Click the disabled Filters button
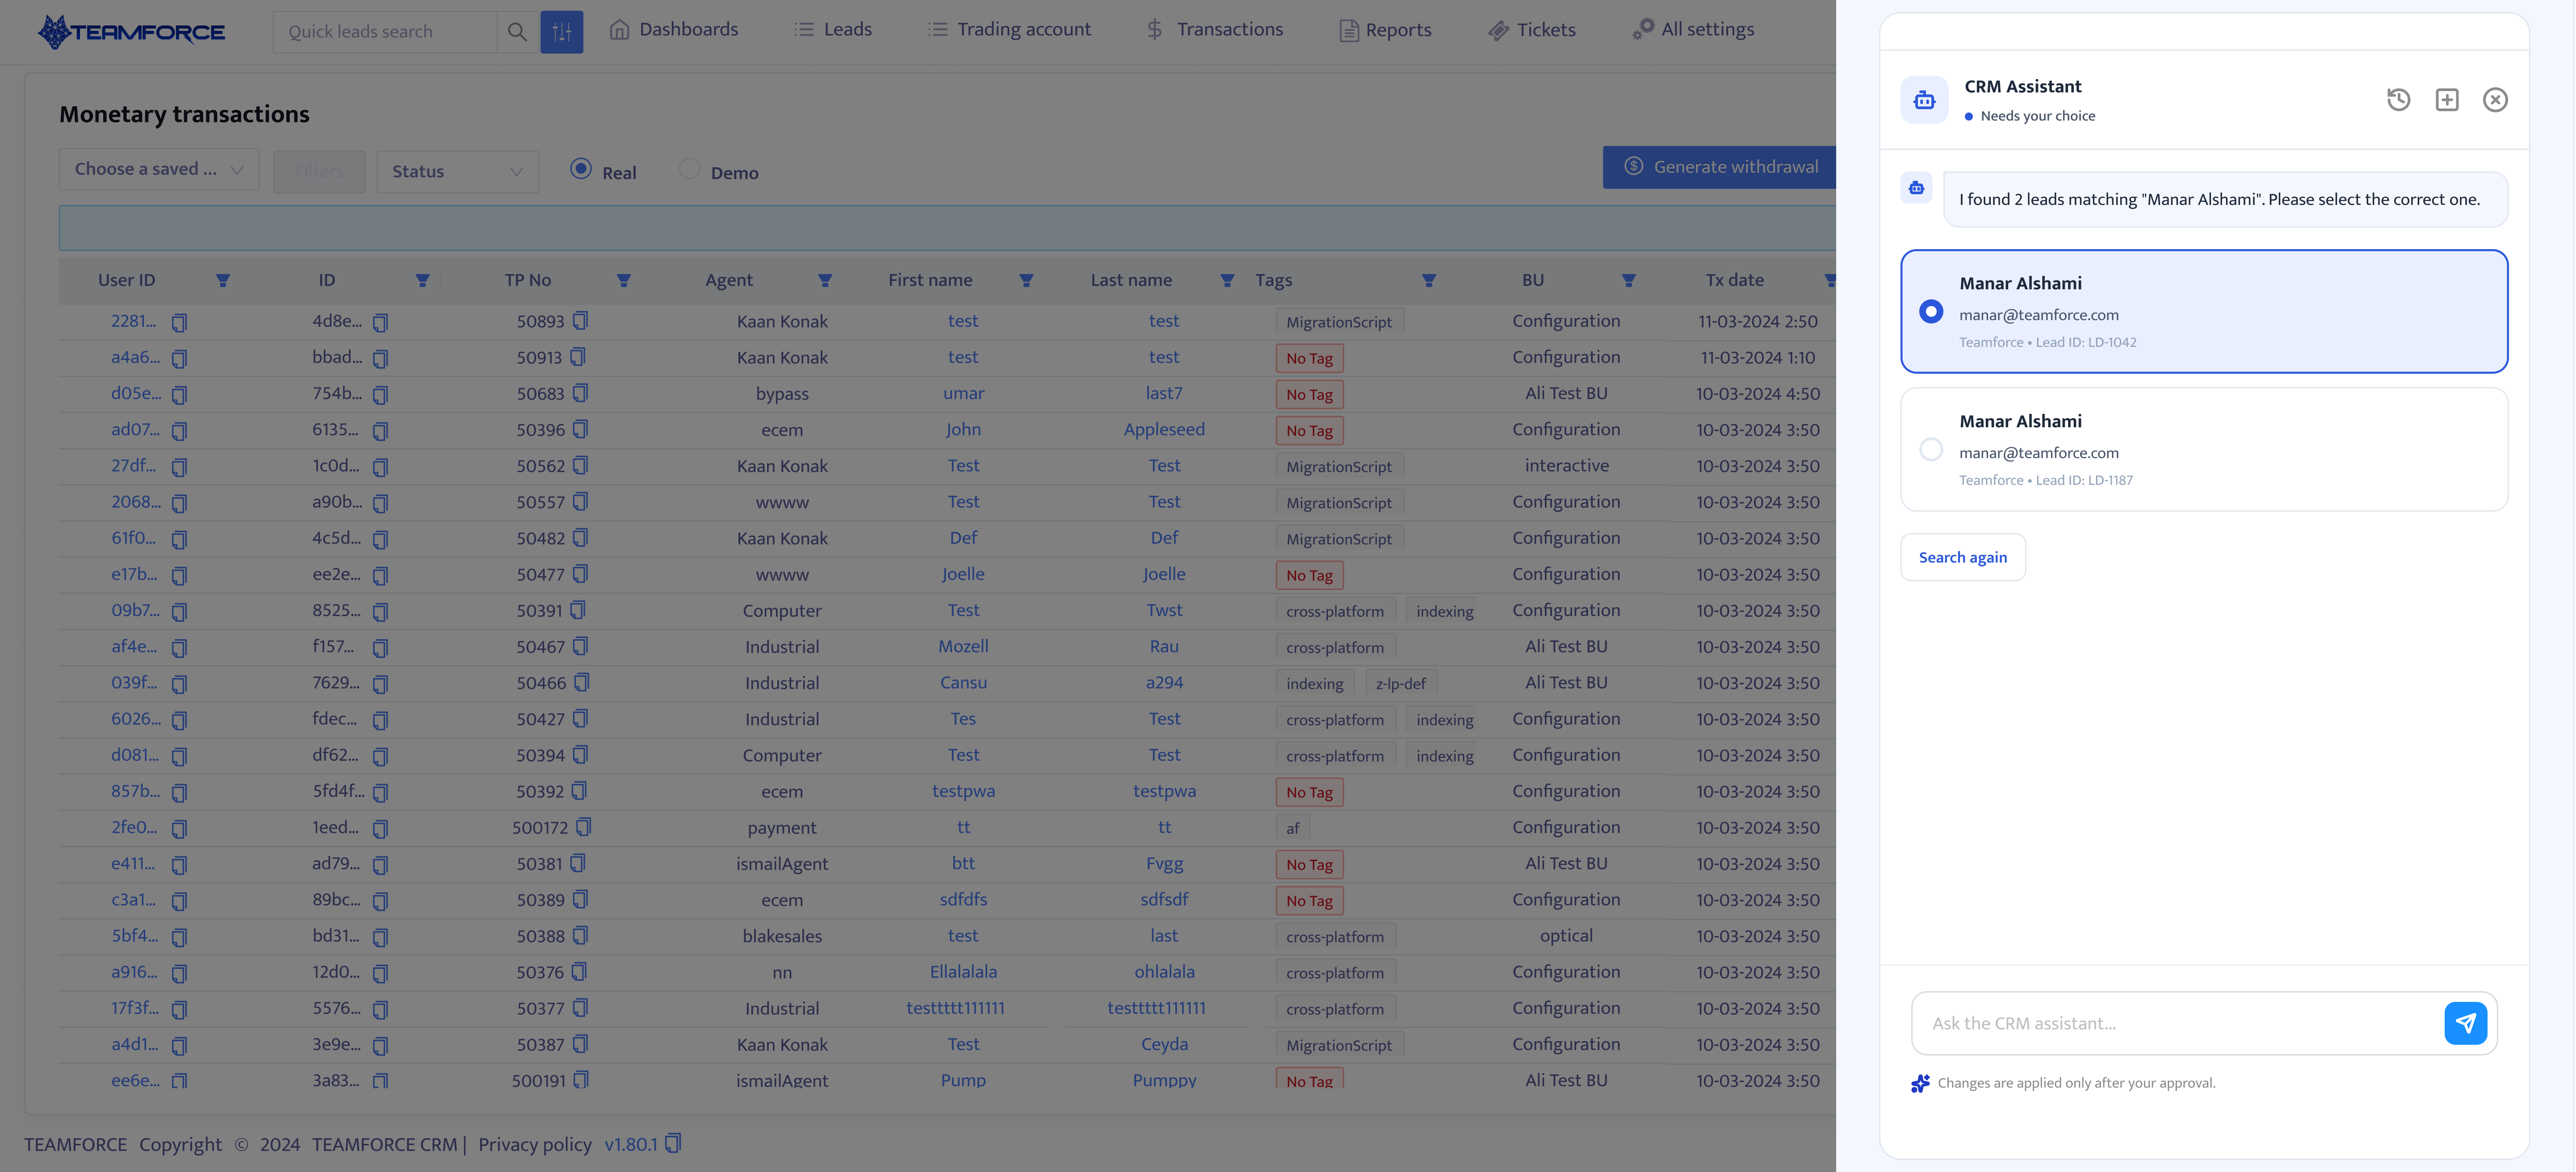 coord(319,171)
